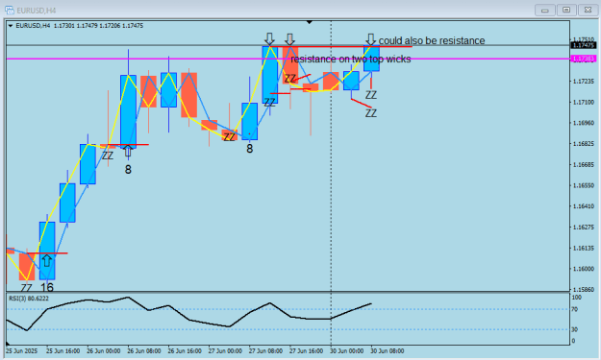Image resolution: width=601 pixels, height=360 pixels.
Task: Click the 'resistance on two top wicks' label
Action: tap(351, 59)
